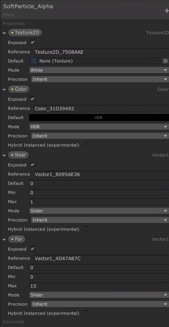Select the Near property pill
This screenshot has width=169, height=327.
tap(18, 155)
